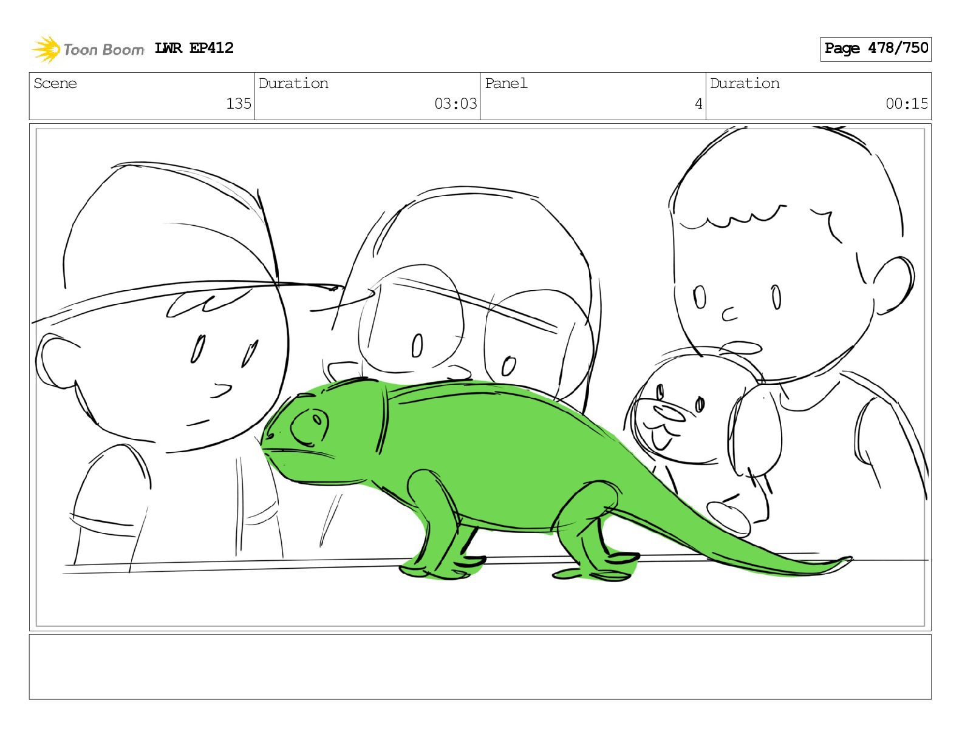Click the panel duration value 00:15
The height and width of the screenshot is (743, 962).
click(907, 104)
